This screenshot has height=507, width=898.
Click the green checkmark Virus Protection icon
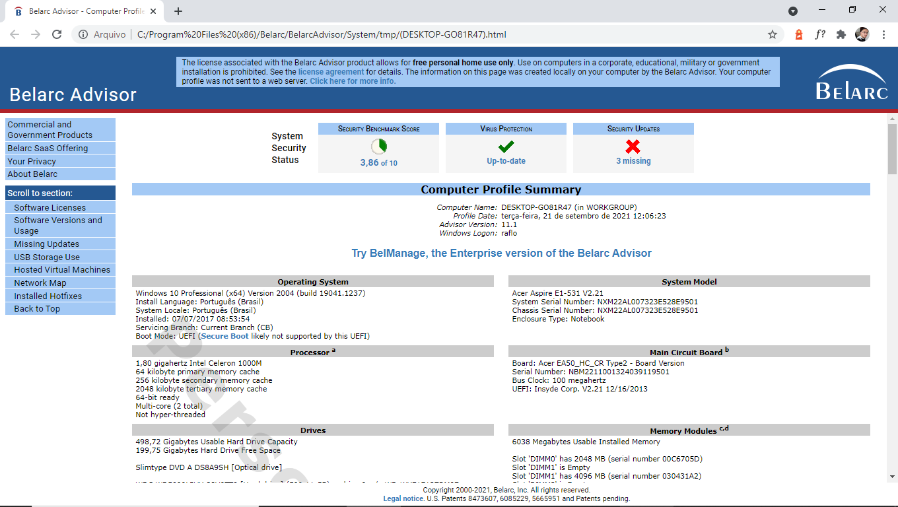pyautogui.click(x=506, y=147)
